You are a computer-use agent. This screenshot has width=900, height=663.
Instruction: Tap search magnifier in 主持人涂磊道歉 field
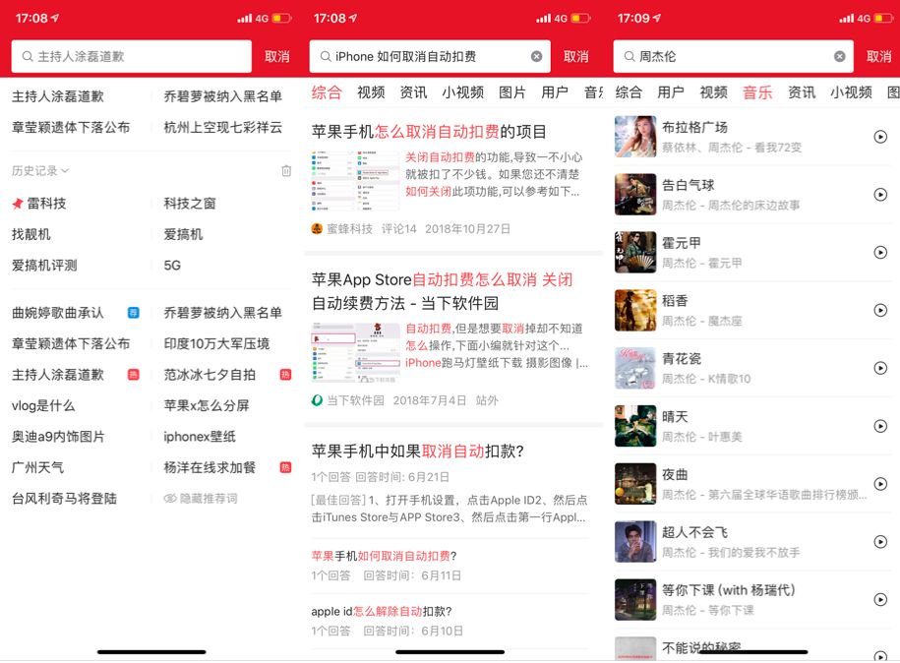(27, 56)
